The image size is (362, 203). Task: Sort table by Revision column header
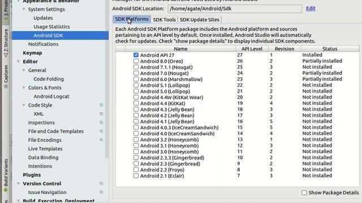[285, 49]
